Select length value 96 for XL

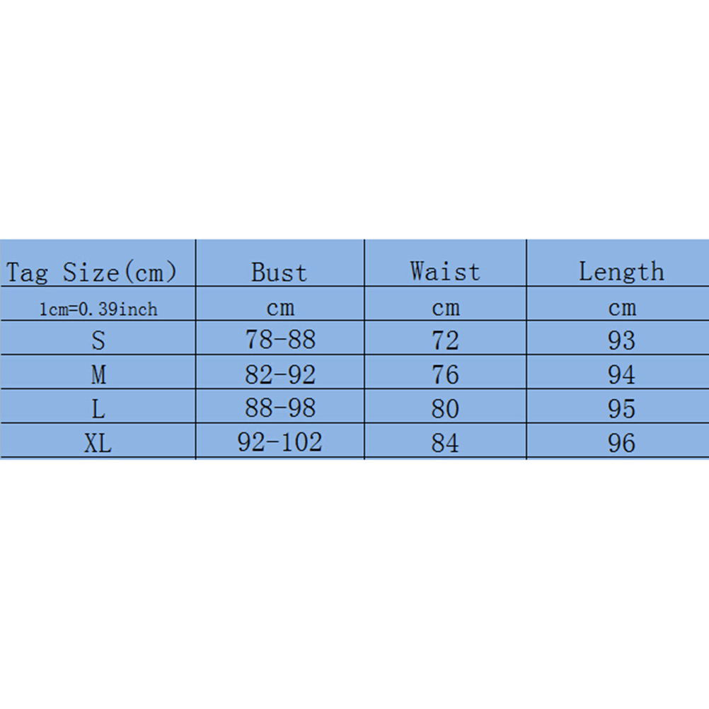[x=621, y=443]
